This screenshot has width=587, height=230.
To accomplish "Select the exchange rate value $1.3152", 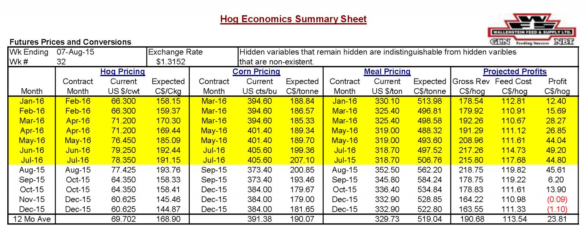I will (171, 62).
